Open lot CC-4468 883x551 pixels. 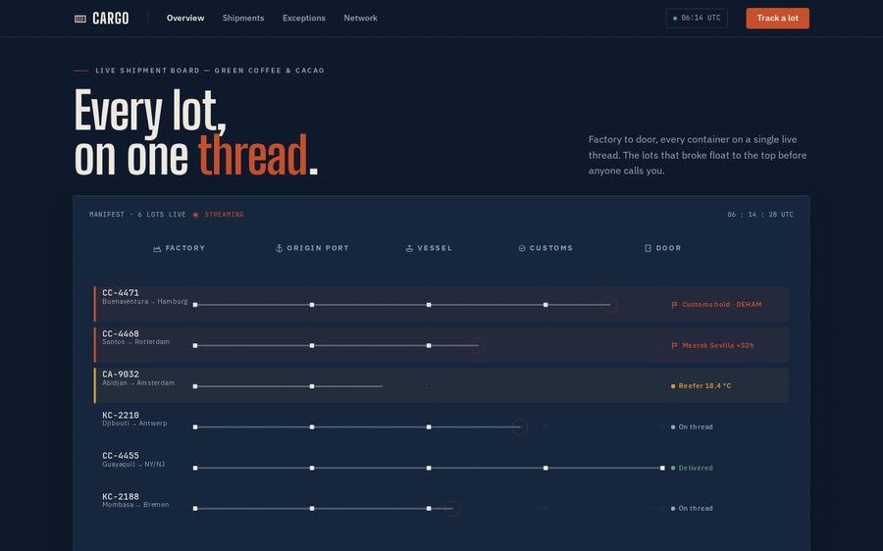coord(441,344)
